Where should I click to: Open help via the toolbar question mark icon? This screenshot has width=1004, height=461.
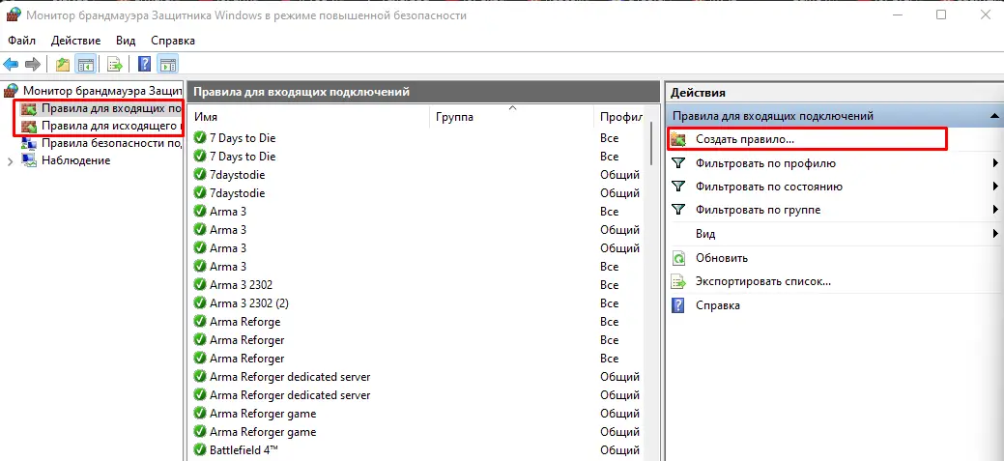pos(145,64)
